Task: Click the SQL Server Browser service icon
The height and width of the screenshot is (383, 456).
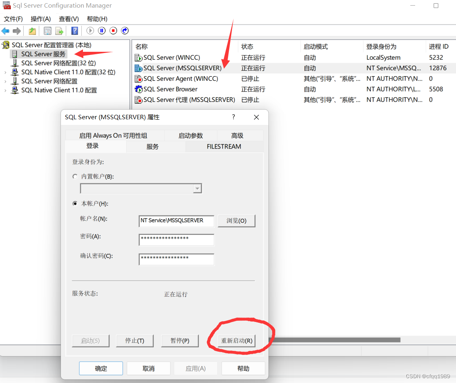Action: (x=138, y=89)
